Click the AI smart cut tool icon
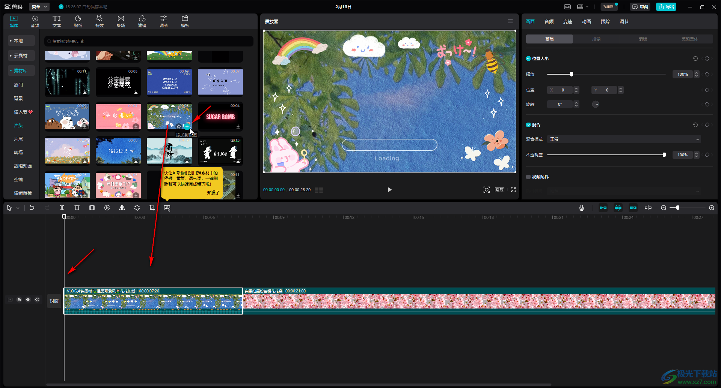 pos(167,208)
